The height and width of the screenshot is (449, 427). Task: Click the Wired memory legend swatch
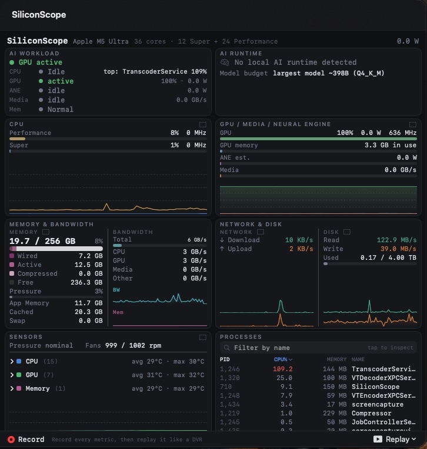(x=12, y=256)
